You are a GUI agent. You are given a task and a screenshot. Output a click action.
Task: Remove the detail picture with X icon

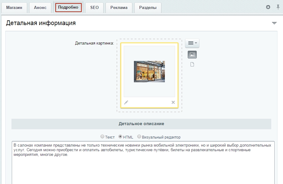(x=173, y=102)
